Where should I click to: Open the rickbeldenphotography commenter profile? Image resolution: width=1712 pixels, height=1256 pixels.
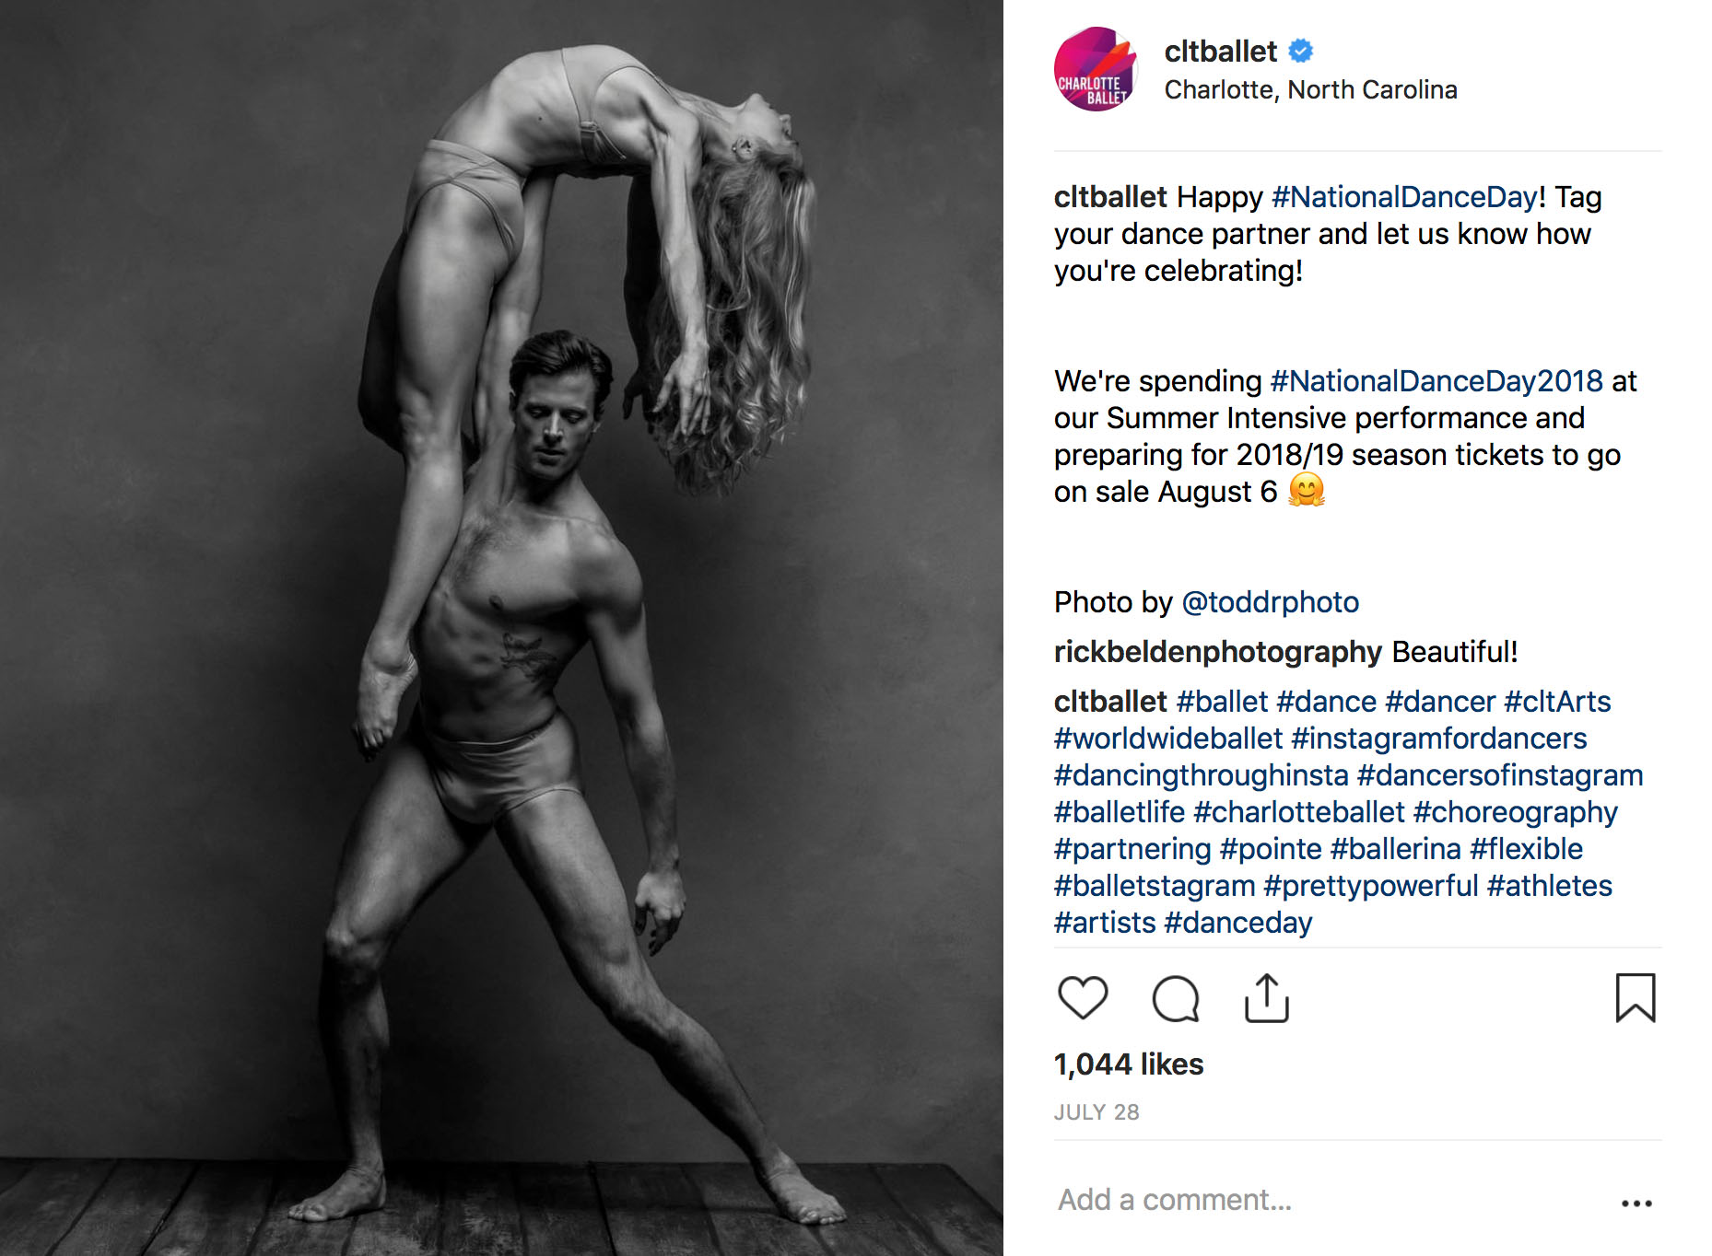tap(1217, 652)
